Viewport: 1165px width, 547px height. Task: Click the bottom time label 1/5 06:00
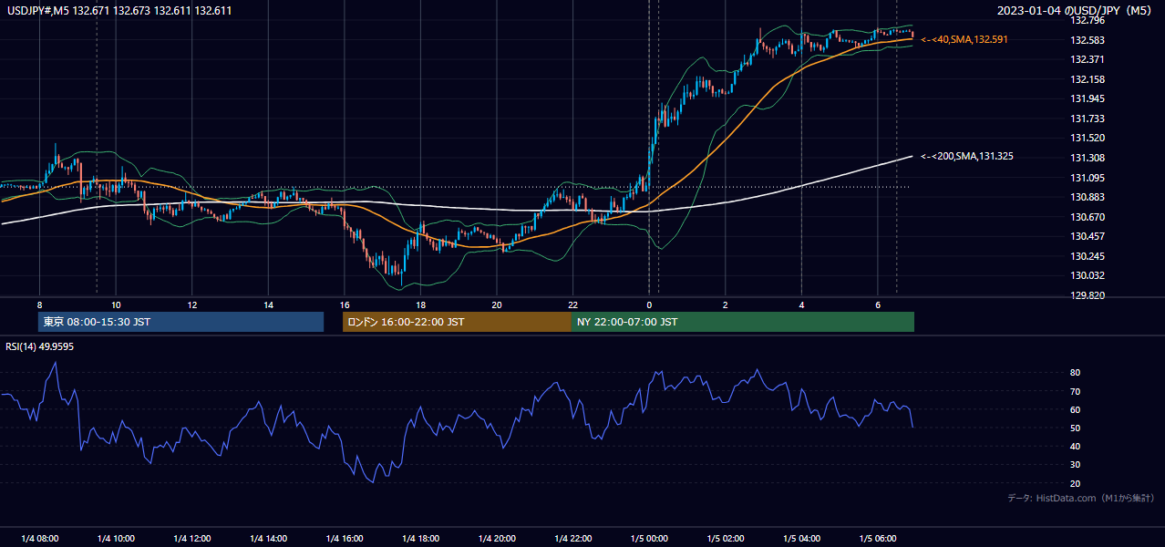(878, 539)
